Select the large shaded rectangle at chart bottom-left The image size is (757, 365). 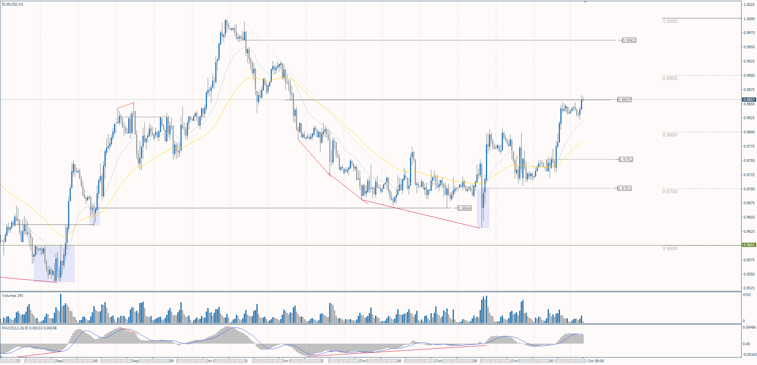[x=54, y=264]
